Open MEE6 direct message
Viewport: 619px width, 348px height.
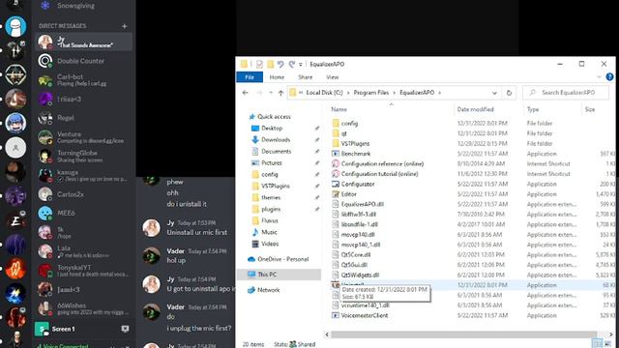[x=84, y=213]
